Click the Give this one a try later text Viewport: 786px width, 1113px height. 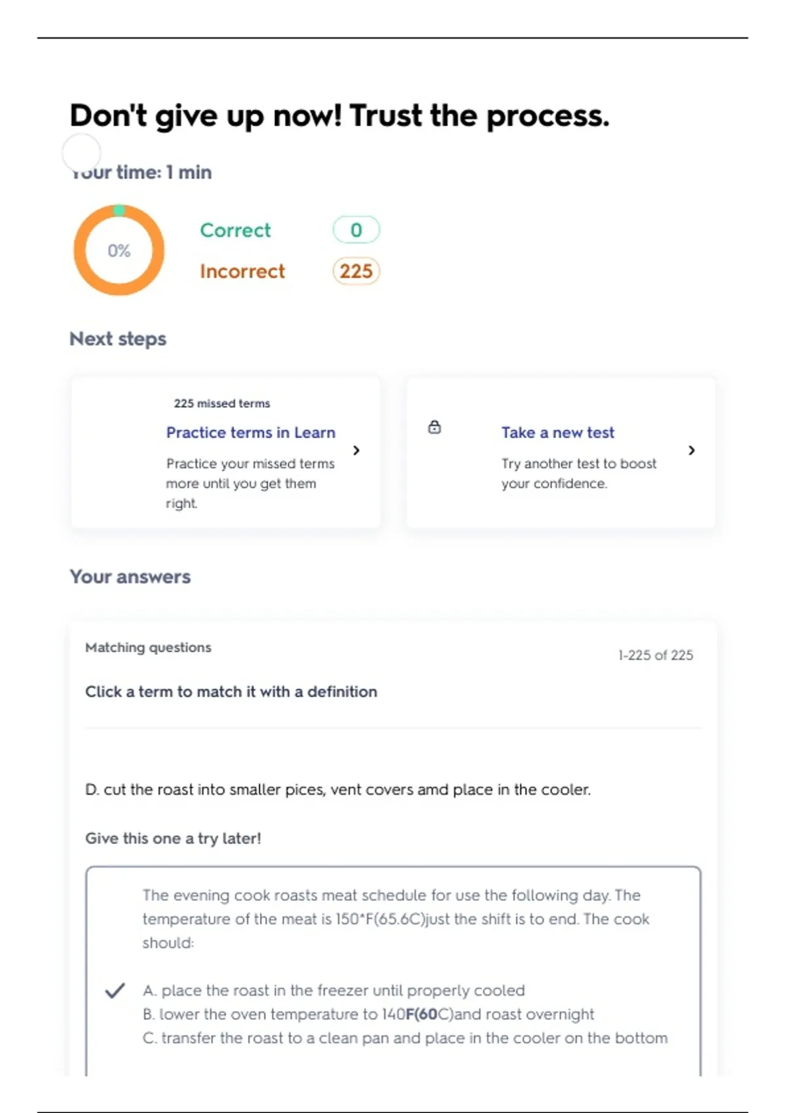[x=173, y=839]
